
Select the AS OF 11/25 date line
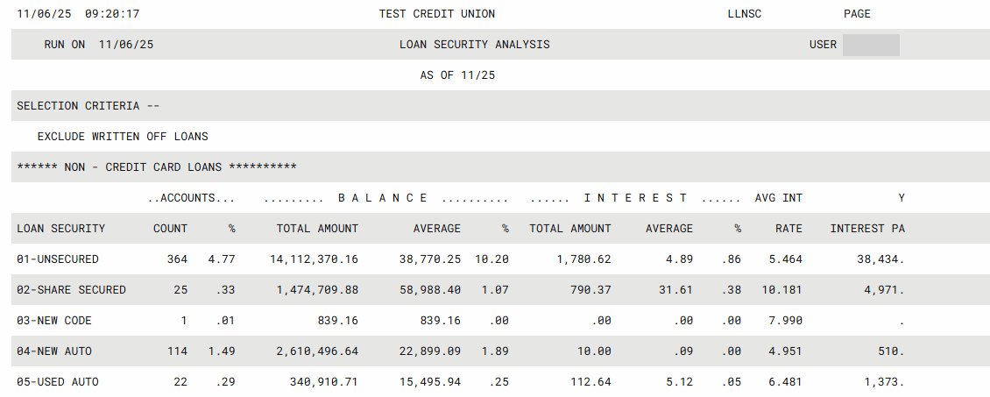pos(457,75)
